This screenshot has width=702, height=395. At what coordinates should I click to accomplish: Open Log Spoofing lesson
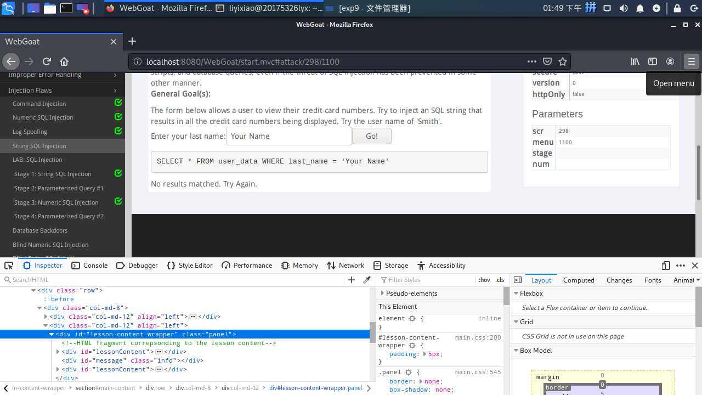(x=30, y=132)
